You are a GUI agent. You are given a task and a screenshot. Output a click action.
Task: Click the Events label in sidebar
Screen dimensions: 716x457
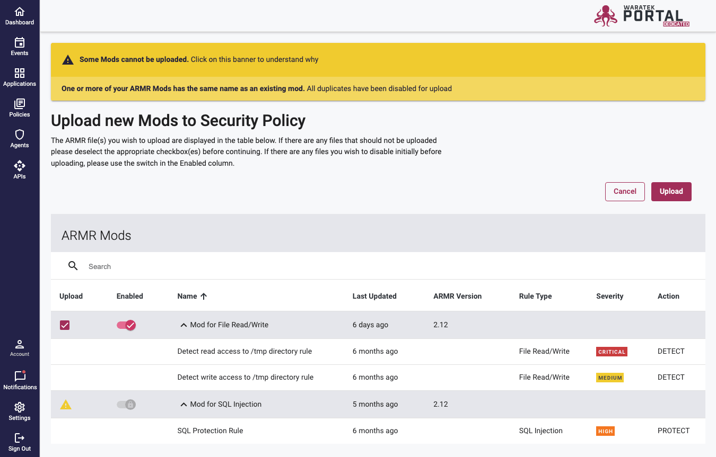pyautogui.click(x=20, y=53)
